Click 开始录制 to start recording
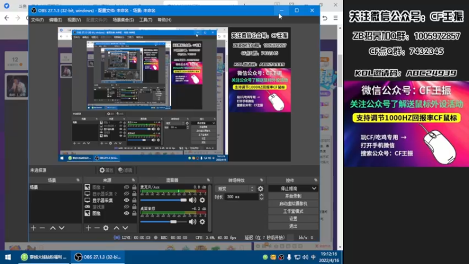This screenshot has height=264, width=469. pyautogui.click(x=293, y=196)
